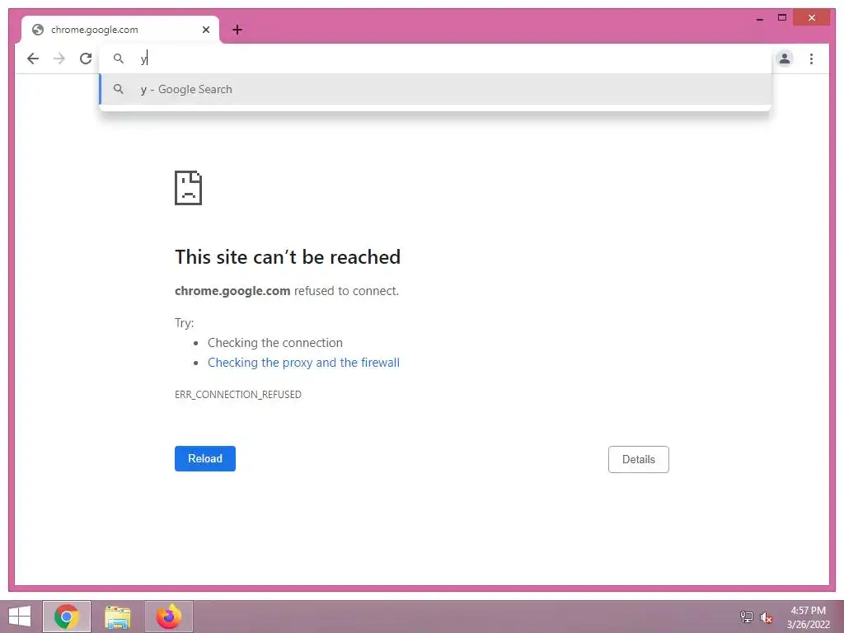This screenshot has height=633, width=844.
Task: Open Chrome's three-dot menu
Action: pos(811,59)
